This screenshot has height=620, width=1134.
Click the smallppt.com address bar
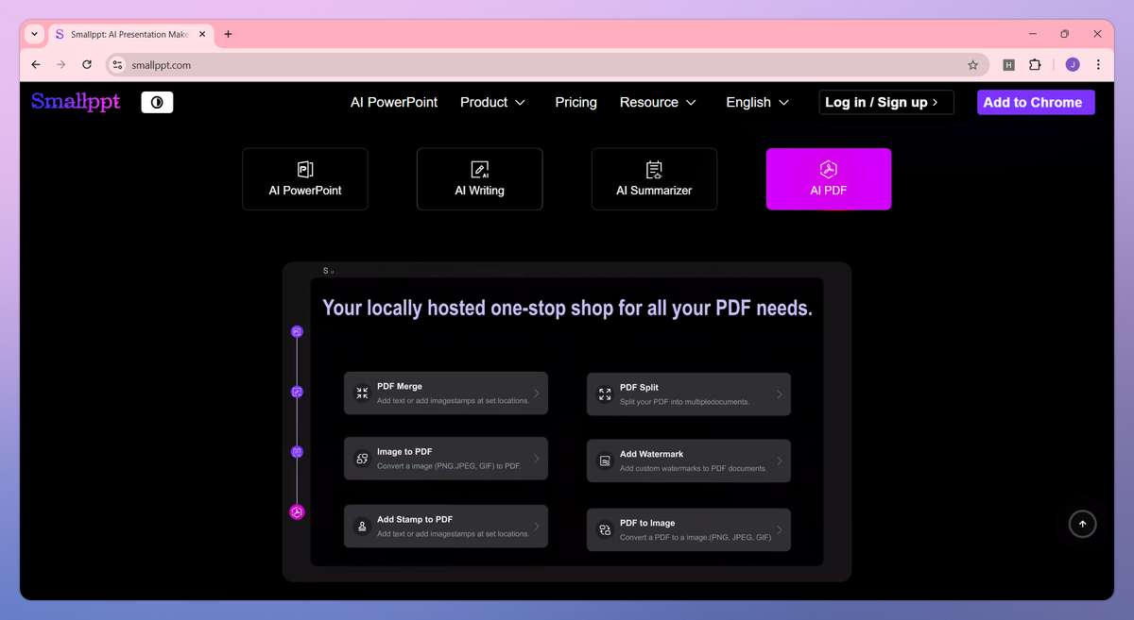[x=548, y=65]
